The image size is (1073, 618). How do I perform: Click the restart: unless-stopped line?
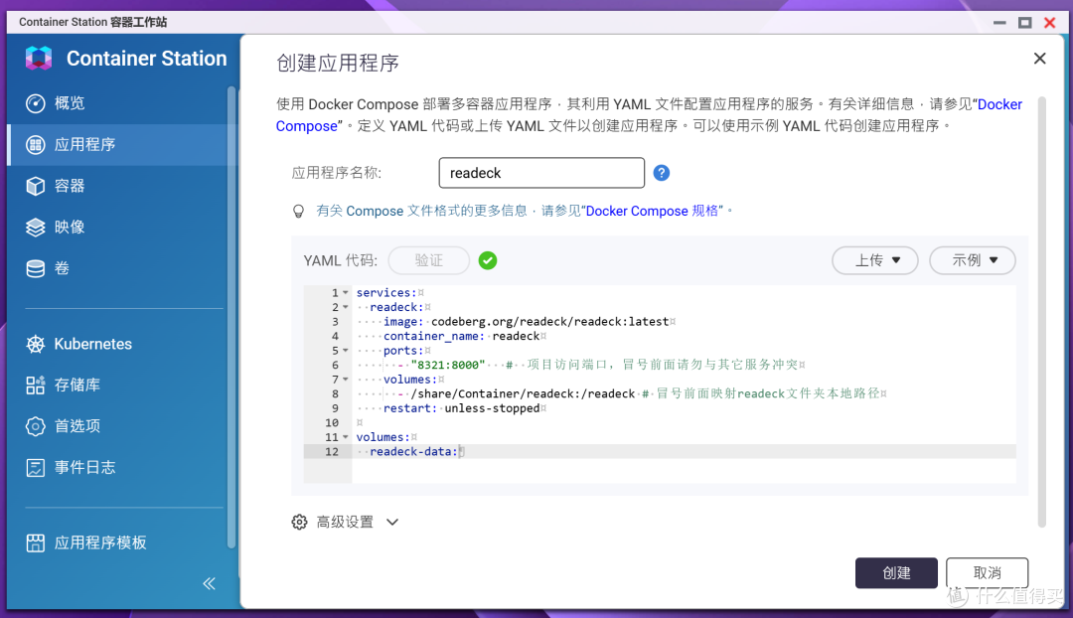461,408
